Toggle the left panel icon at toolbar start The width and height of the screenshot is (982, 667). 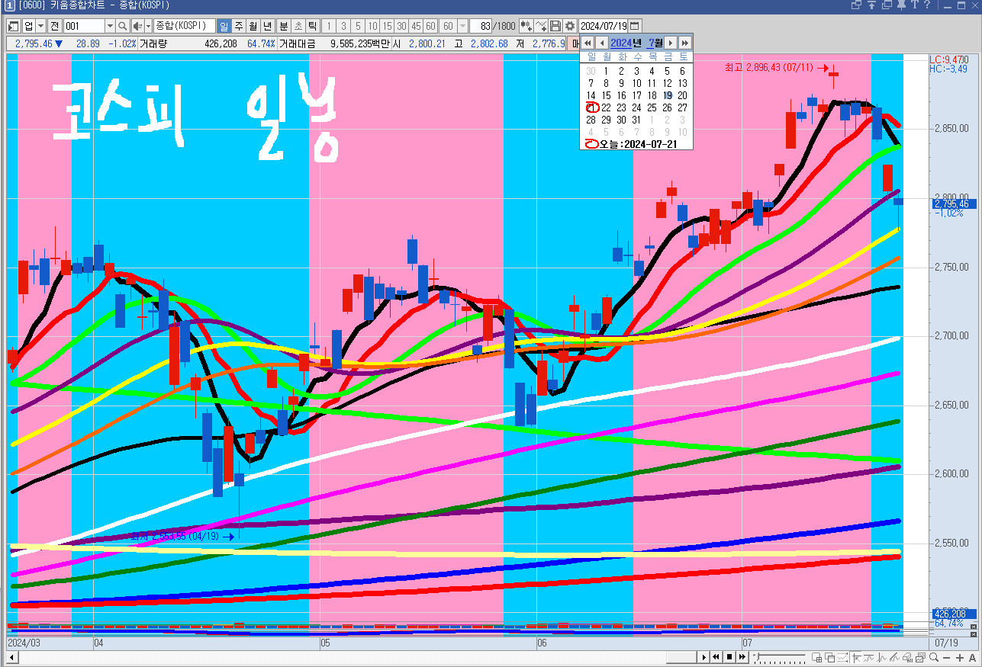tap(13, 26)
